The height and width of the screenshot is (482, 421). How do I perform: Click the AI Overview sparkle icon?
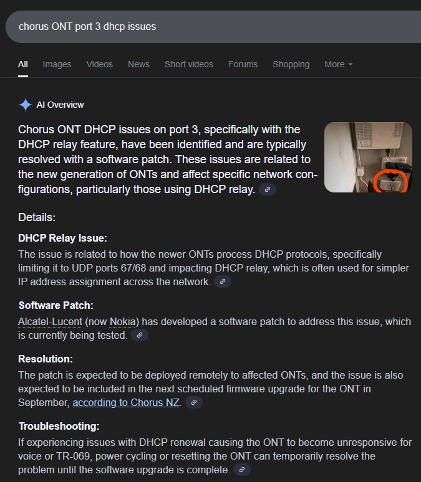click(x=25, y=105)
